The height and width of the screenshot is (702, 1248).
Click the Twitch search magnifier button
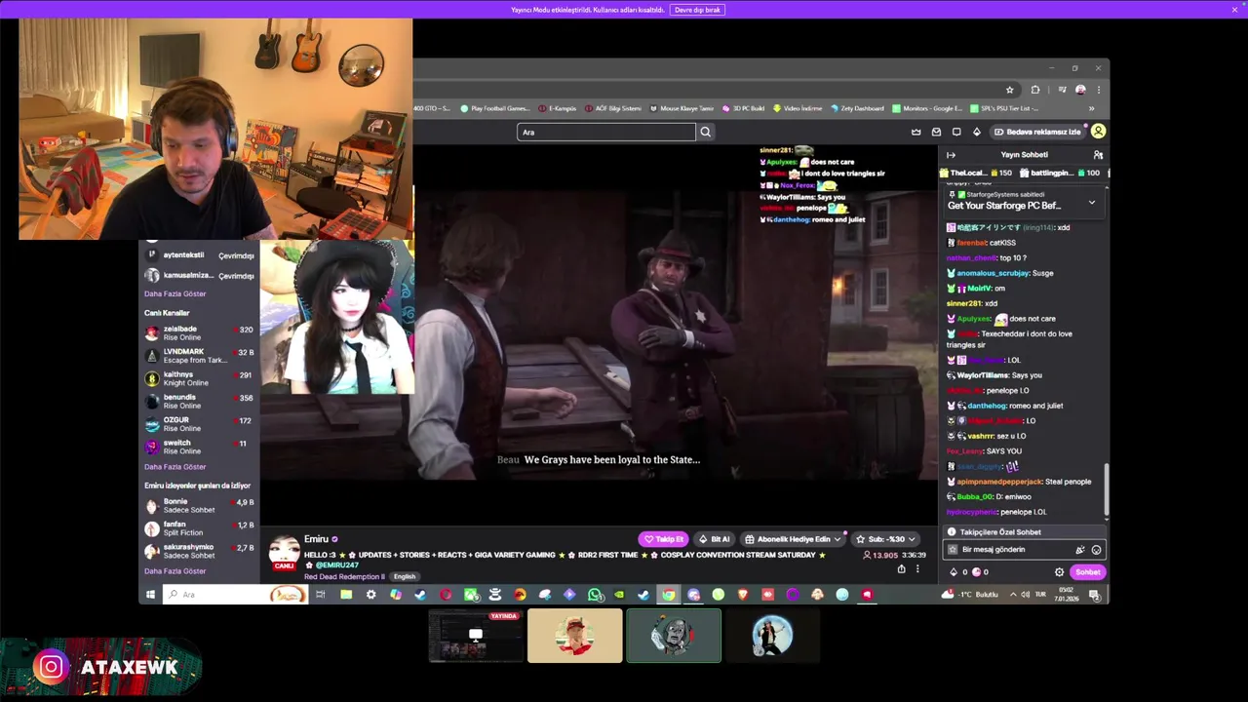[705, 132]
